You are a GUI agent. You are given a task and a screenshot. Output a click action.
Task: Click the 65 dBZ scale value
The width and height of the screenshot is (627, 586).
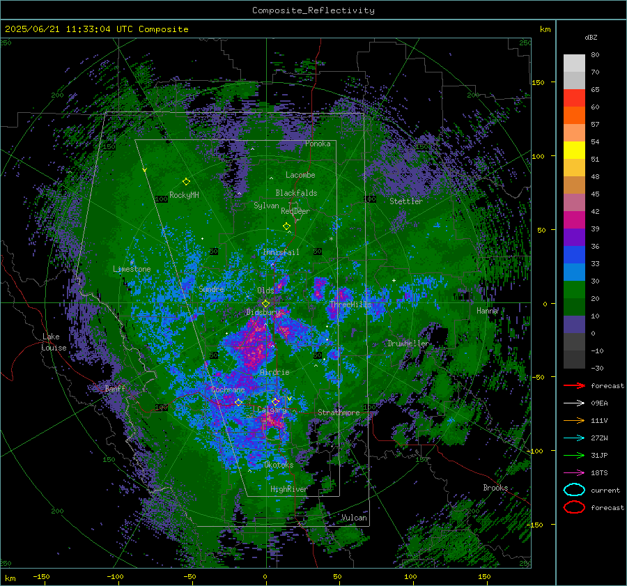point(595,90)
